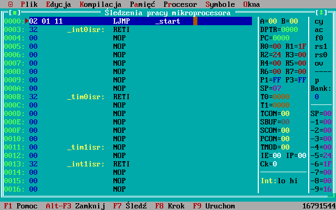Image resolution: width=336 pixels, height=210 pixels.
Task: Click the 16791544 memory counter in status bar
Action: pos(319,206)
